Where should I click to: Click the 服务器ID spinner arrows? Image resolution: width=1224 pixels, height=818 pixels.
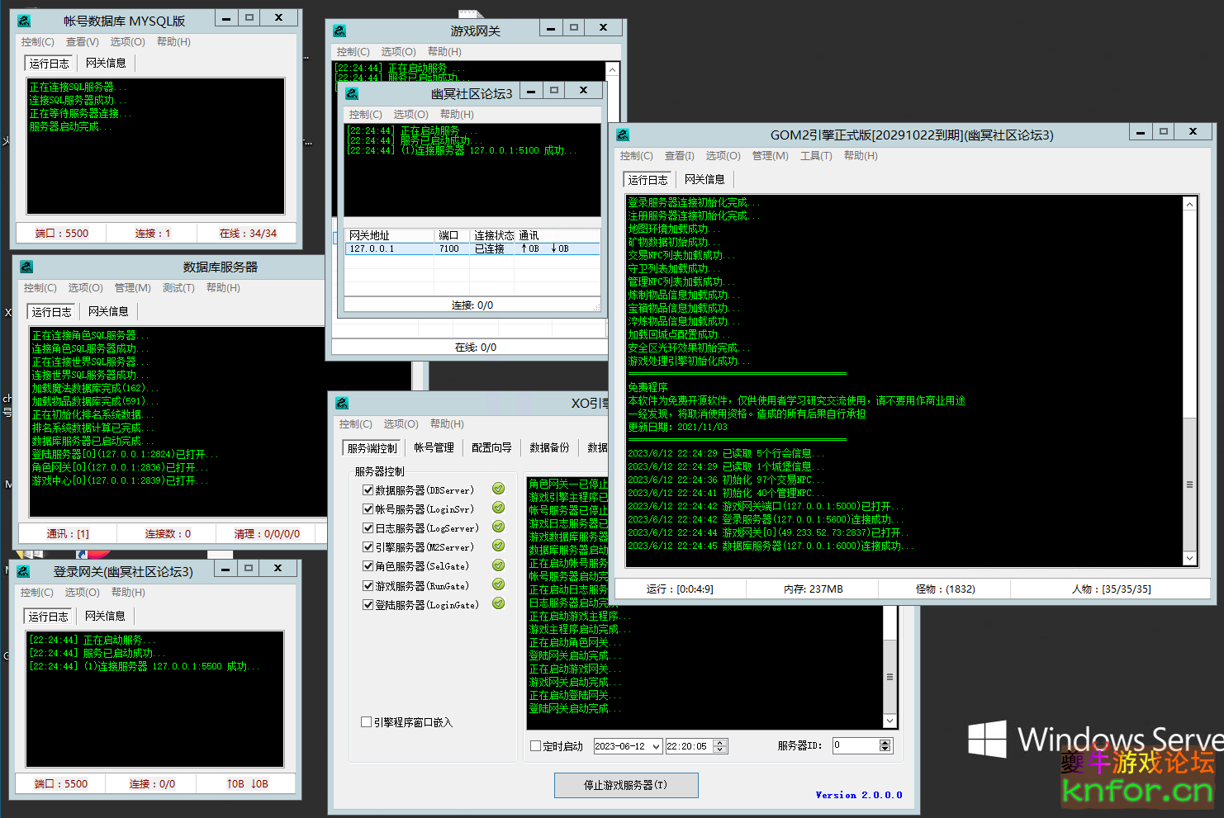[885, 745]
